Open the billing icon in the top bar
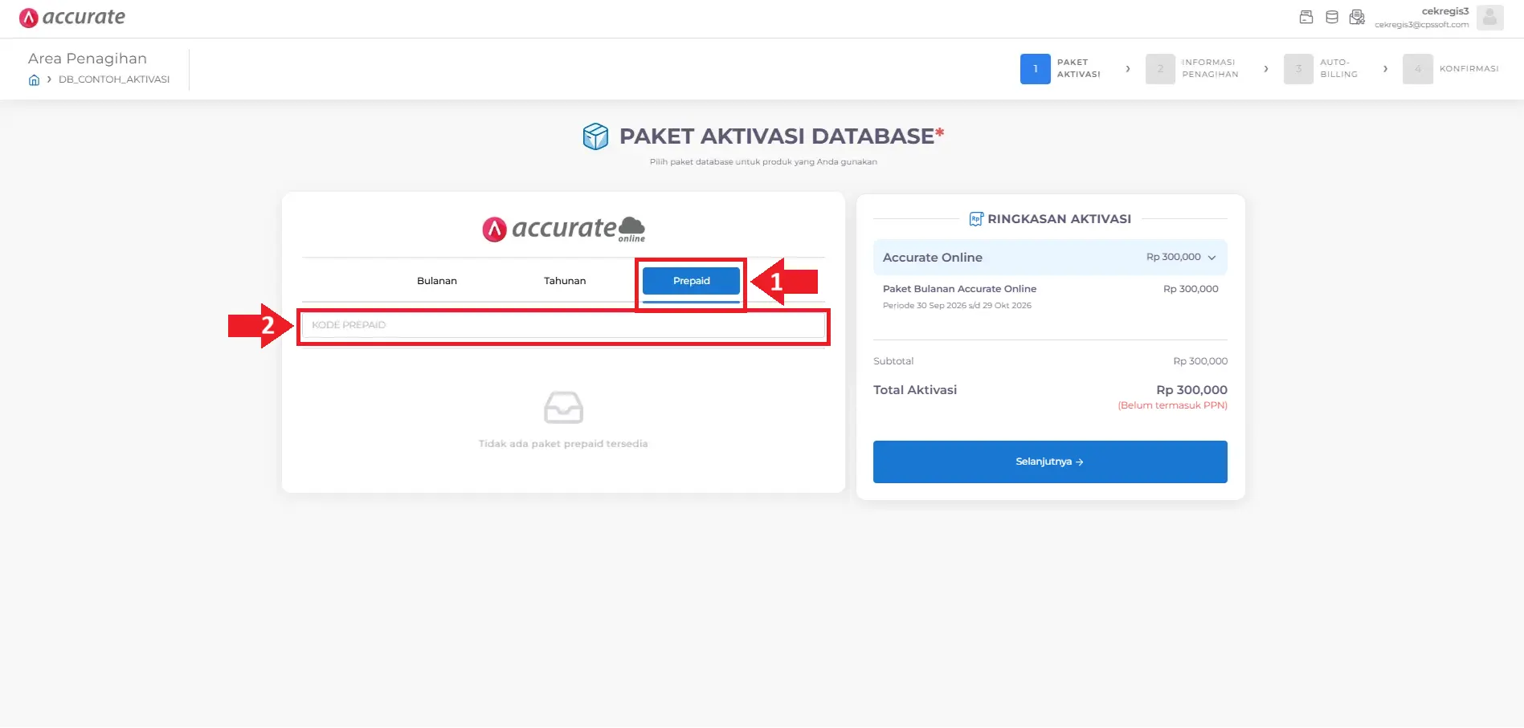 (1306, 17)
